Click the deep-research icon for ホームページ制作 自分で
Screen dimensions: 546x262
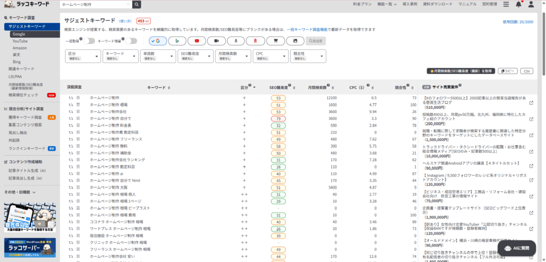click(x=71, y=119)
